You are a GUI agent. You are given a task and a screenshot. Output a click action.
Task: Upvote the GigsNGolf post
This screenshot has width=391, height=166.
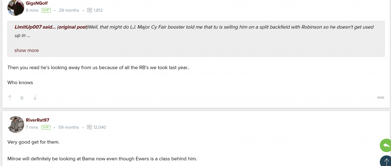click(10, 98)
